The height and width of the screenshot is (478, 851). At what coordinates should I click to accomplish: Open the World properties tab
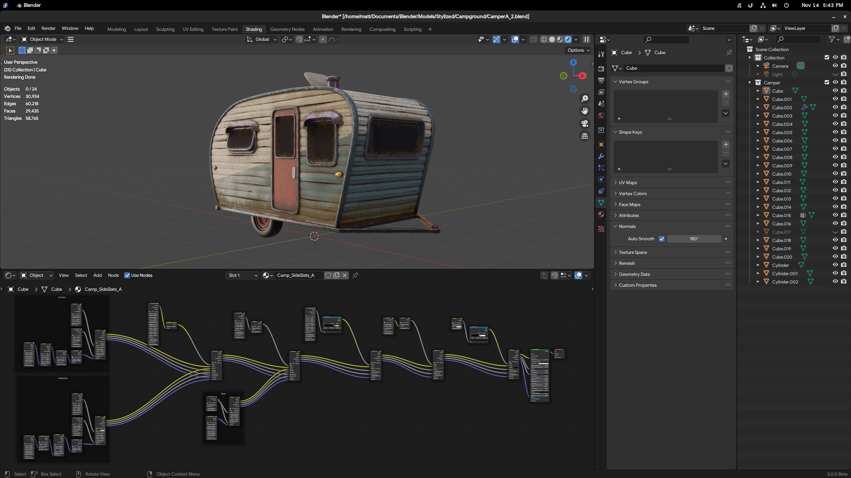tap(601, 115)
